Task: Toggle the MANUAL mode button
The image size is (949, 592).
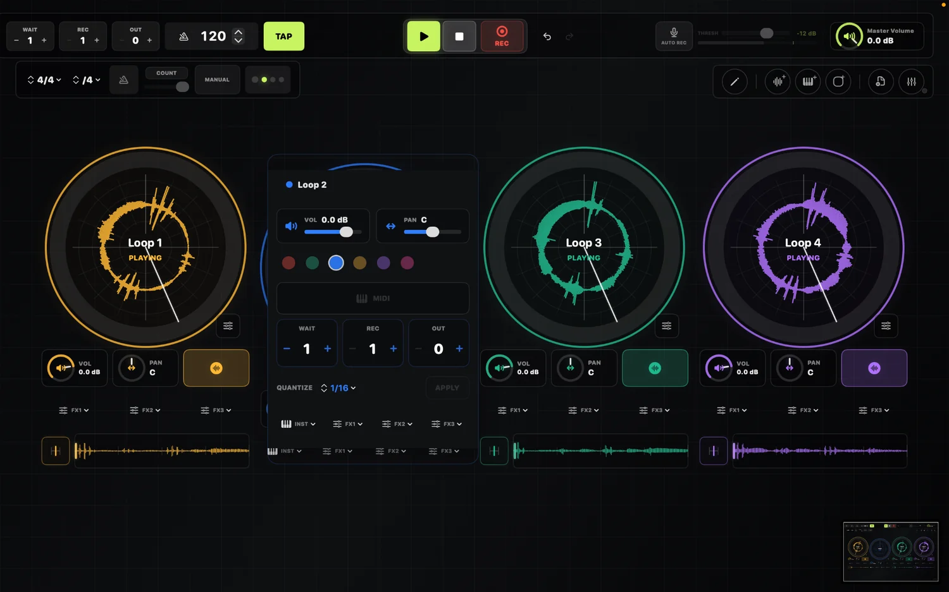Action: coord(217,80)
